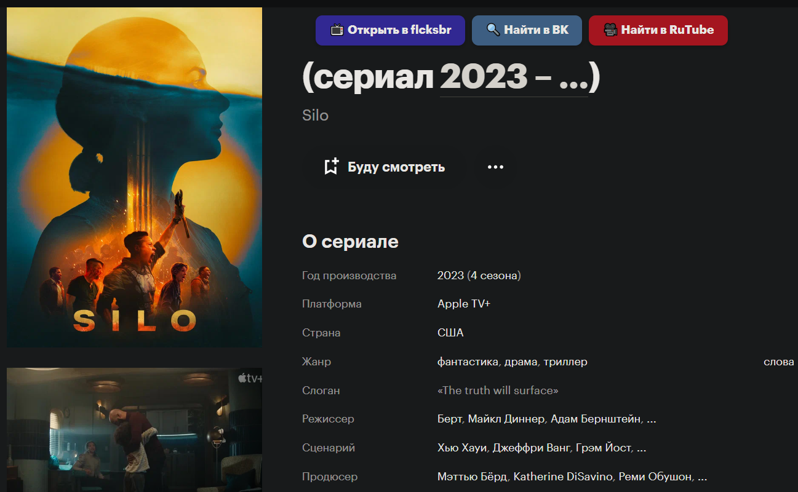Open the three-dots more options menu

click(x=495, y=167)
